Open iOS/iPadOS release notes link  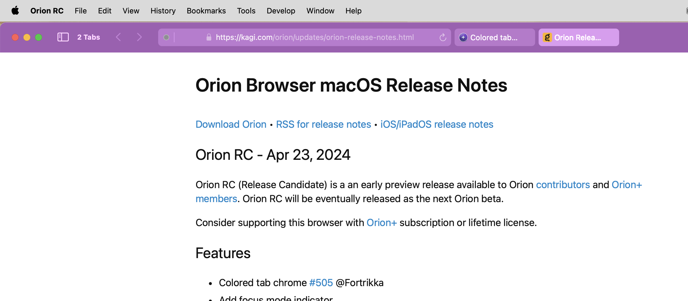click(x=436, y=124)
